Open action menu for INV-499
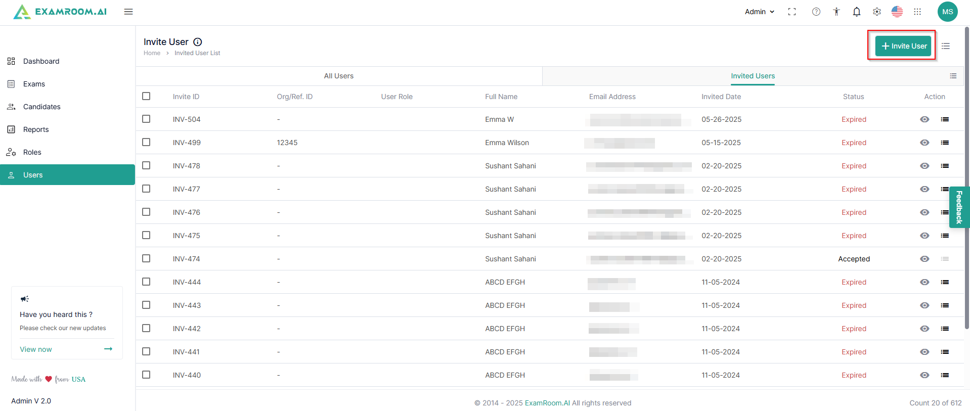This screenshot has width=970, height=411. [945, 143]
